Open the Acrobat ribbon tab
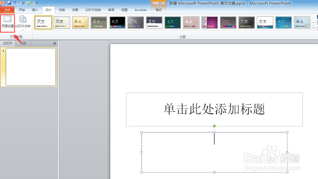Image resolution: width=318 pixels, height=179 pixels. point(141,10)
